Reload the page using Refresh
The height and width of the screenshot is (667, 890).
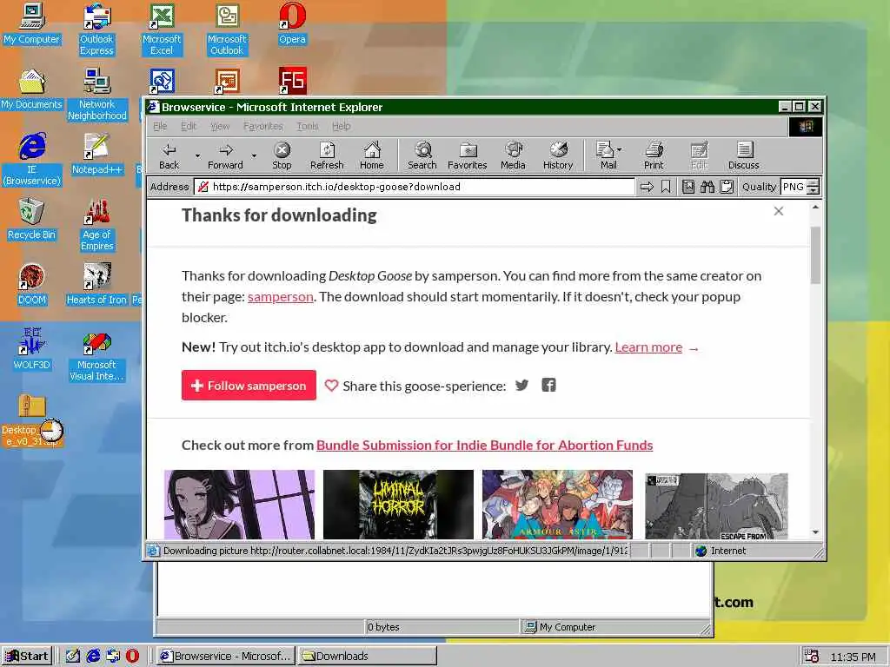[x=327, y=156]
